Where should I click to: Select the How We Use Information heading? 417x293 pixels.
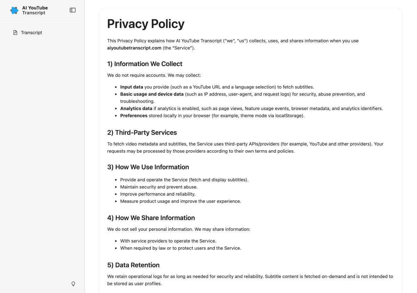coord(148,167)
